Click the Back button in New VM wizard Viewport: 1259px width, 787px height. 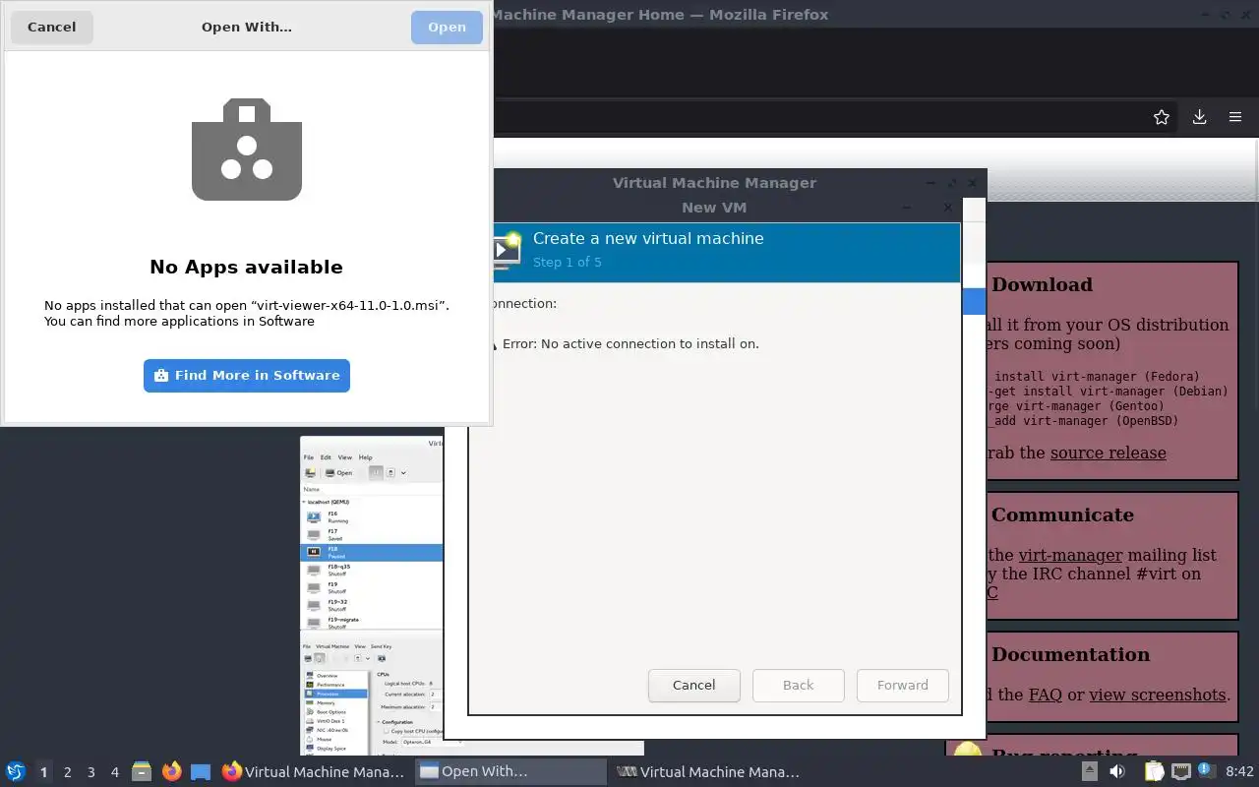click(x=798, y=685)
